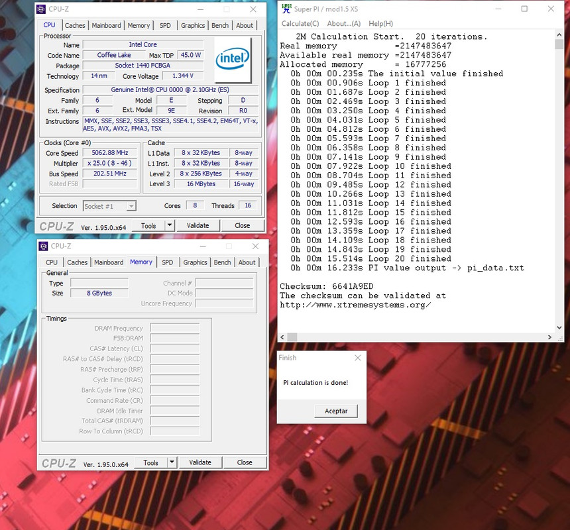The width and height of the screenshot is (570, 530).
Task: Click Close button in bottom CPU-Z window
Action: [245, 462]
